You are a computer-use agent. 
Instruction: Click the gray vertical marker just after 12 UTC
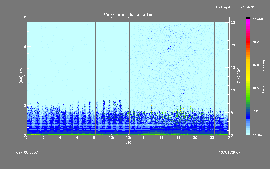coord(130,78)
